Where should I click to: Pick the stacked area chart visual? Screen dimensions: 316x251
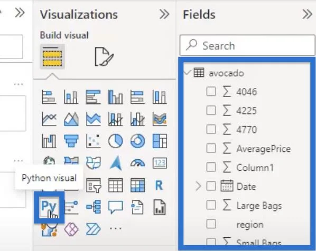pos(93,119)
